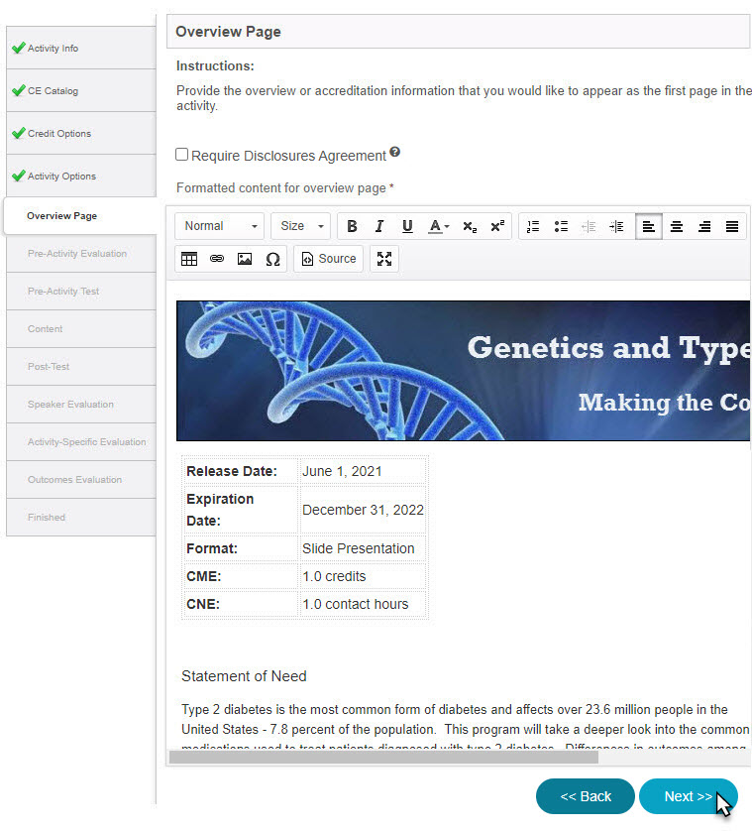Select the DNA banner image in editor
The height and width of the screenshot is (831, 752).
point(464,371)
